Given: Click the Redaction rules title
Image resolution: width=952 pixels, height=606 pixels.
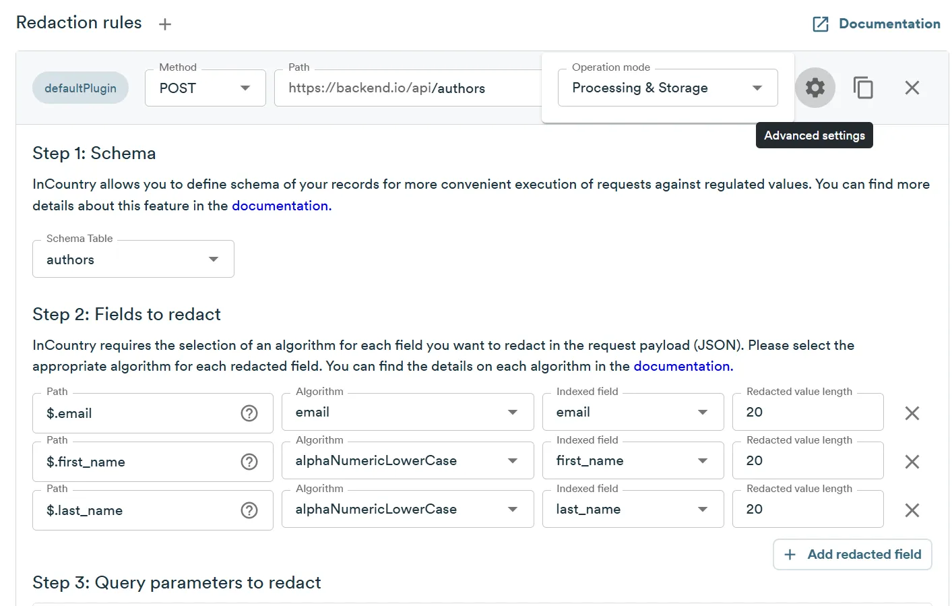Looking at the screenshot, I should pos(79,22).
